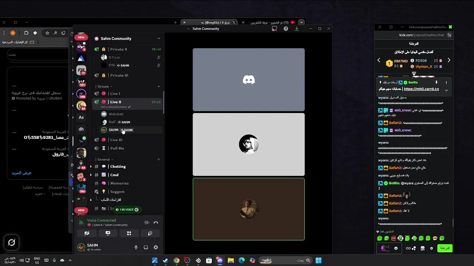The height and width of the screenshot is (266, 474).
Task: Join the Live III voice channel
Action: (128, 140)
